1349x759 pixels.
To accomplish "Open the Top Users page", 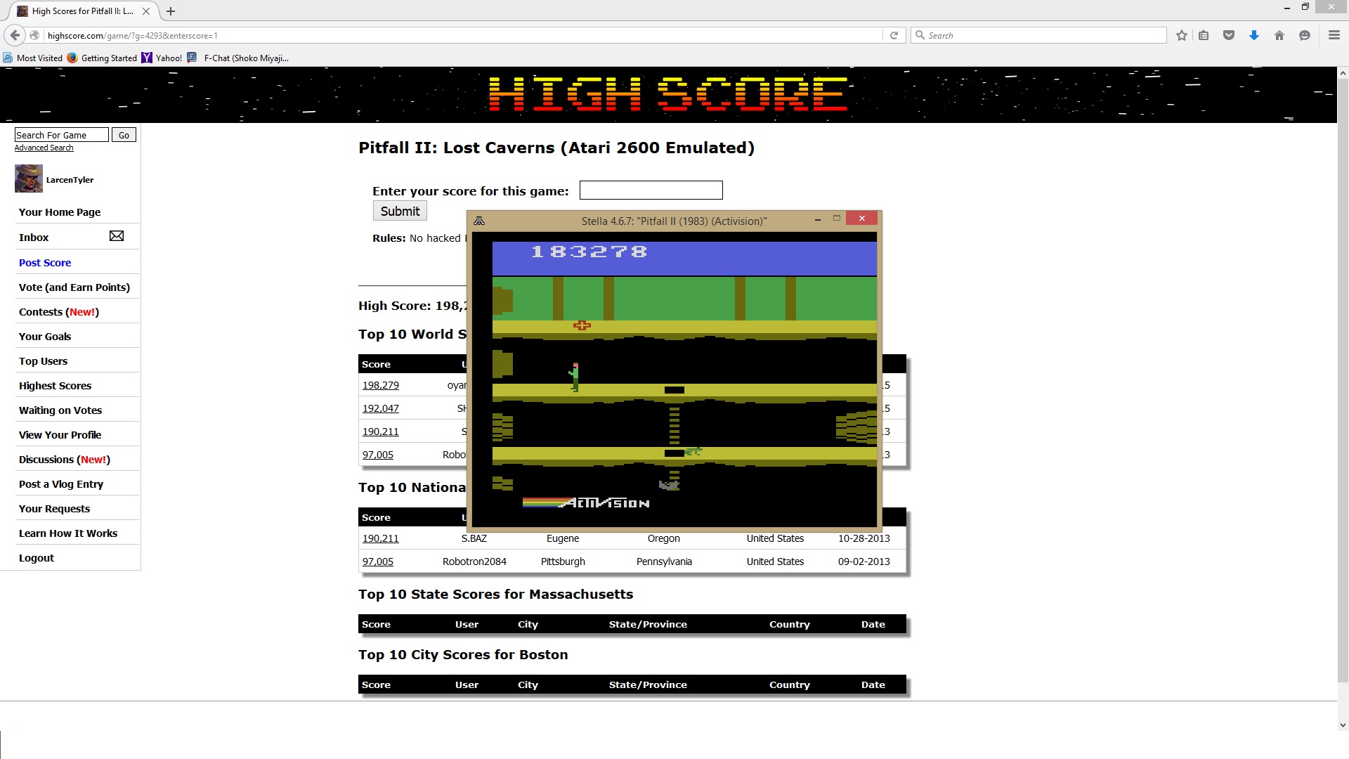I will [44, 361].
